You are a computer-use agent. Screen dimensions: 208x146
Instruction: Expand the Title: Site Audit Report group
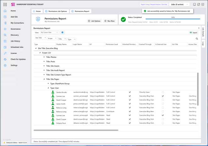point(44,70)
